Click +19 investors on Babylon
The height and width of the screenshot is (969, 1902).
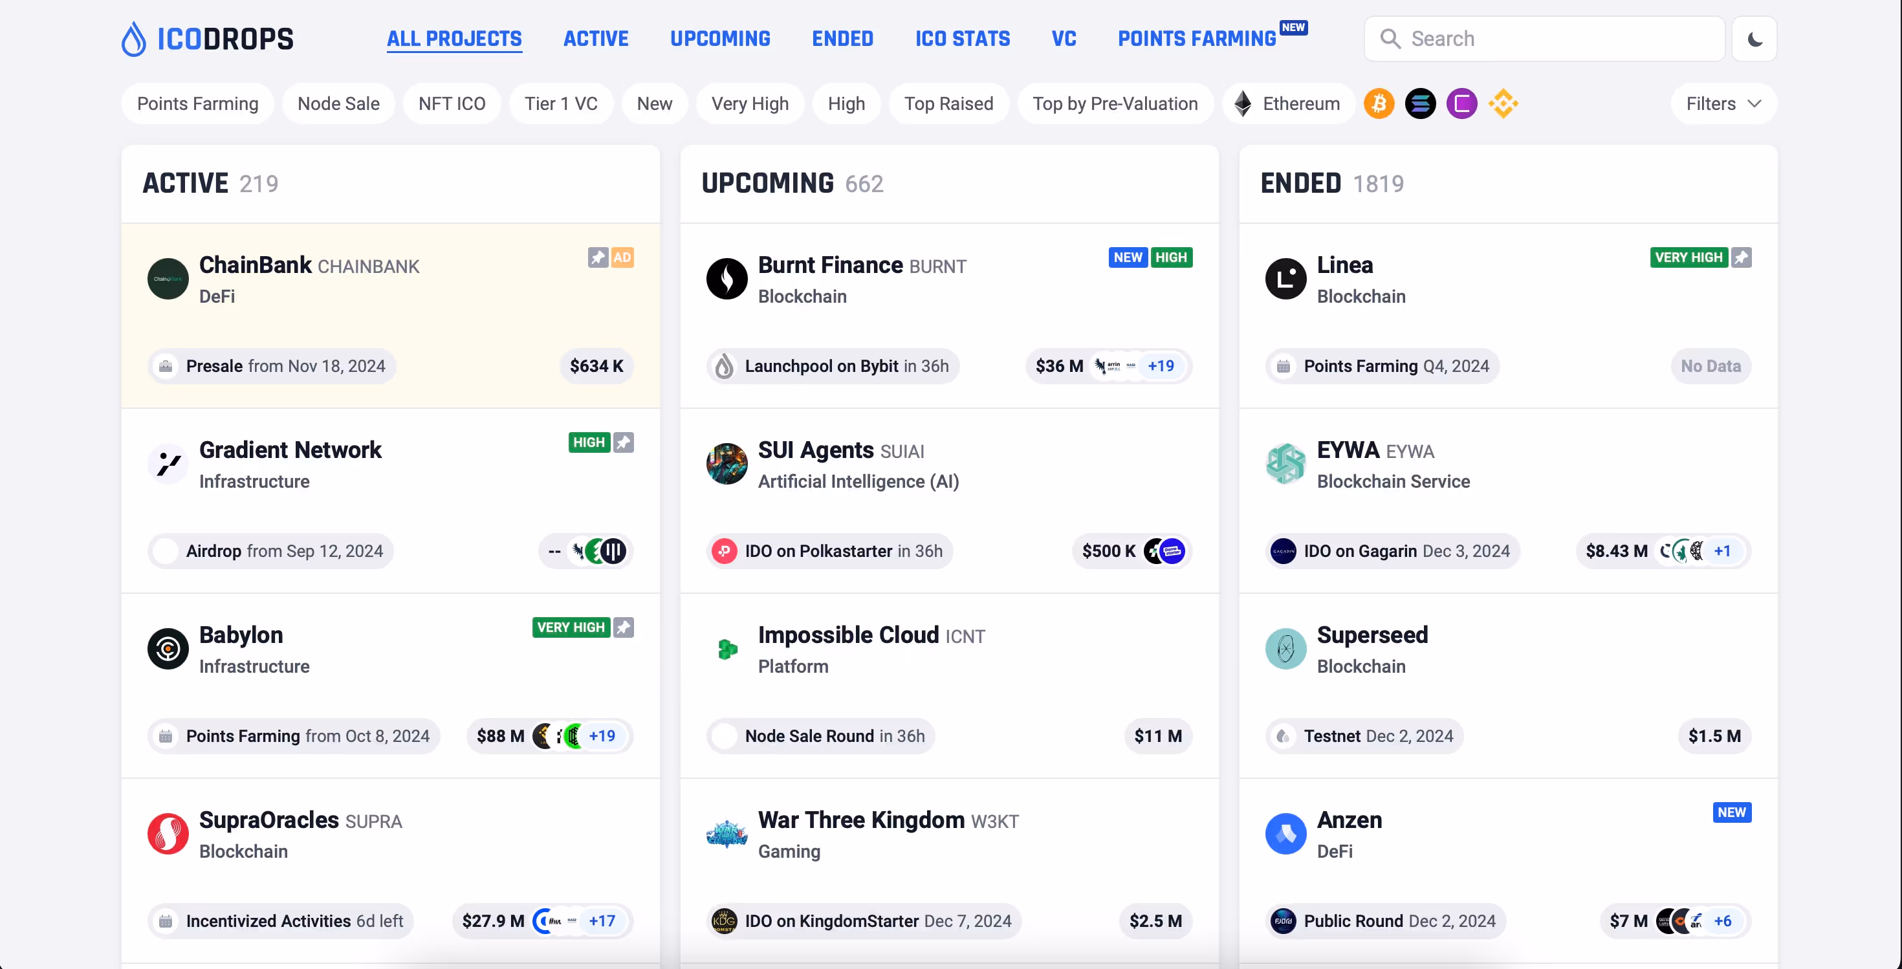coord(602,735)
